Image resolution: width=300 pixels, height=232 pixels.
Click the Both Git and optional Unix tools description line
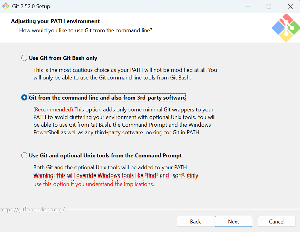[x=111, y=167]
